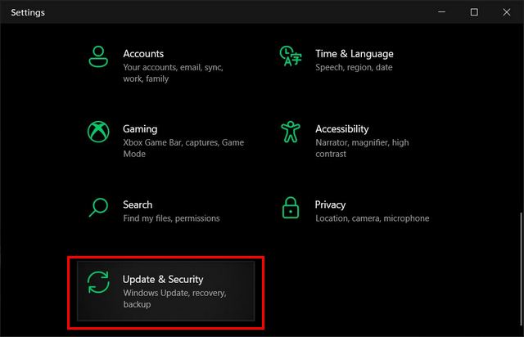
Task: Click "Narrator, magnifier, high contrast" description
Action: coord(362,148)
